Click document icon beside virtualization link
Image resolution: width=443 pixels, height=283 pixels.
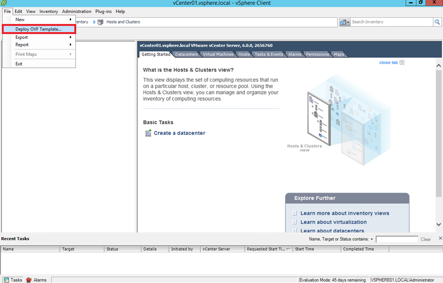click(294, 222)
